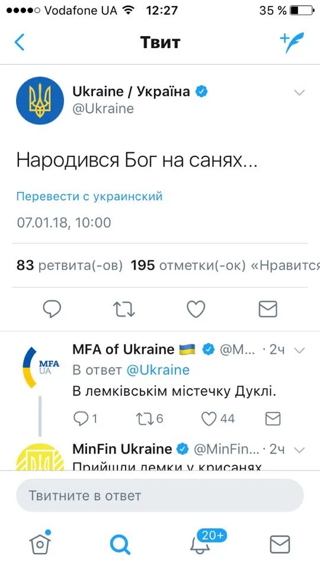The image size is (320, 569).
Task: Open the @Ukraine mention link in the reply
Action: point(158,370)
